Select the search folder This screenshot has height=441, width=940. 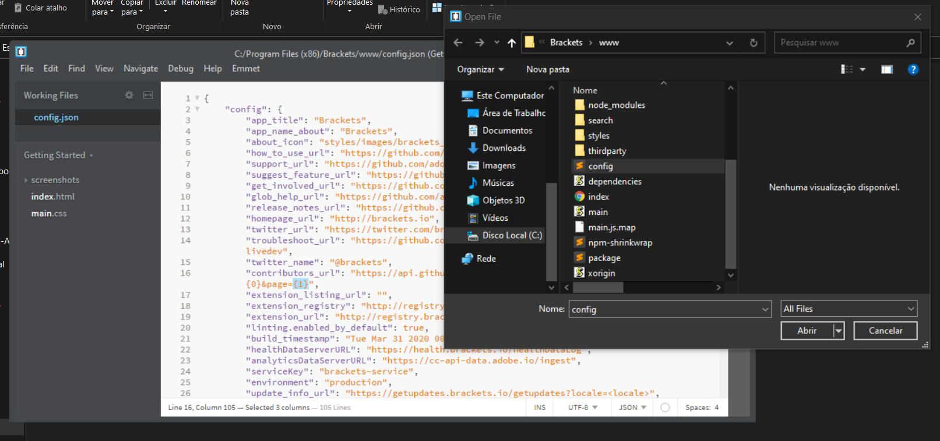click(594, 120)
